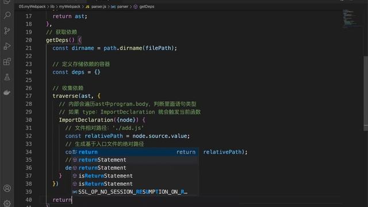The height and width of the screenshot is (207, 368).
Task: Click the traverse call on line 27
Action: pos(65,96)
